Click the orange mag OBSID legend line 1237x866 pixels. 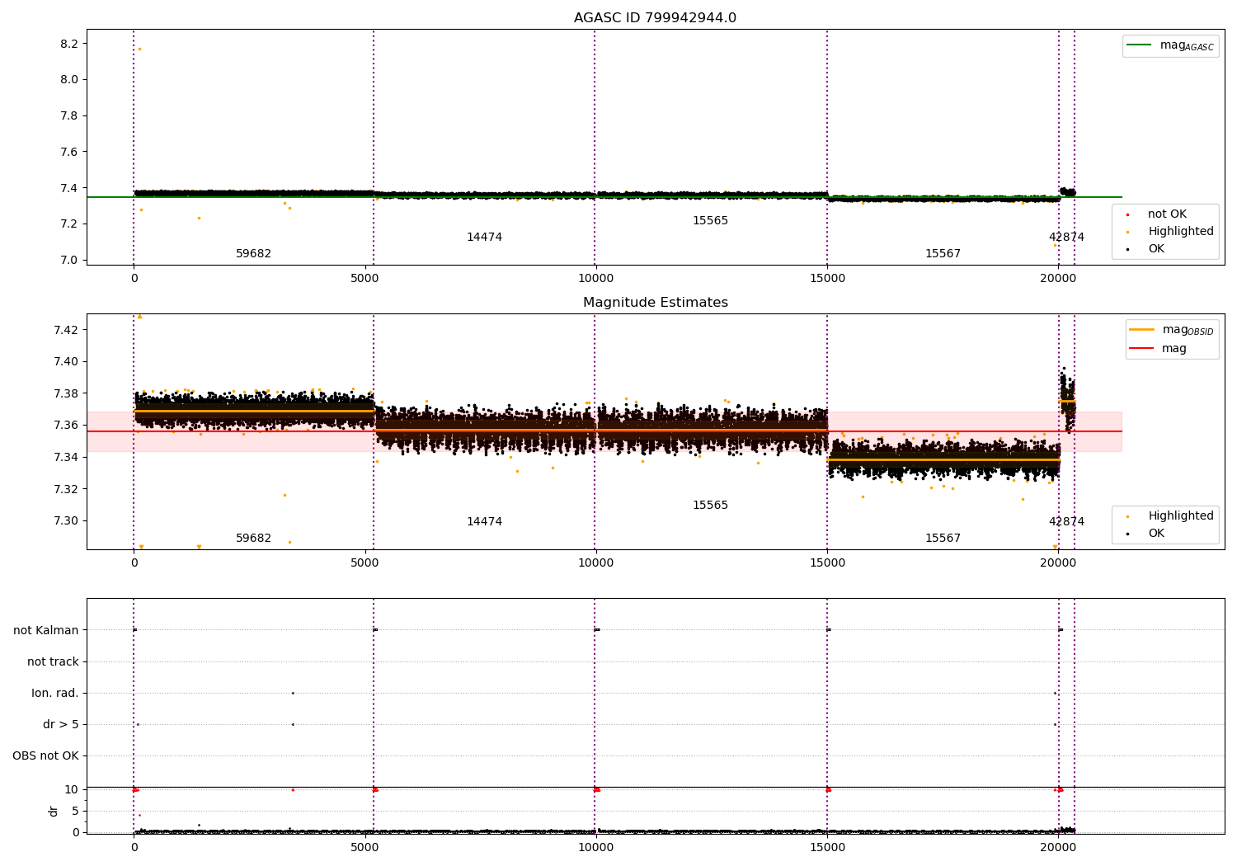[x=1141, y=330]
